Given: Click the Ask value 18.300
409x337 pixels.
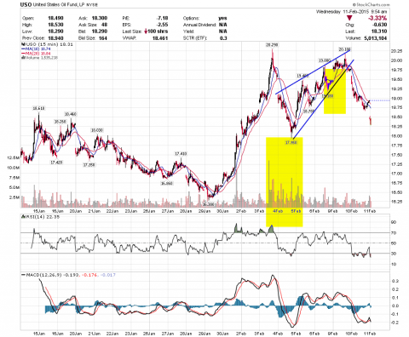Looking at the screenshot, I should tap(100, 18).
